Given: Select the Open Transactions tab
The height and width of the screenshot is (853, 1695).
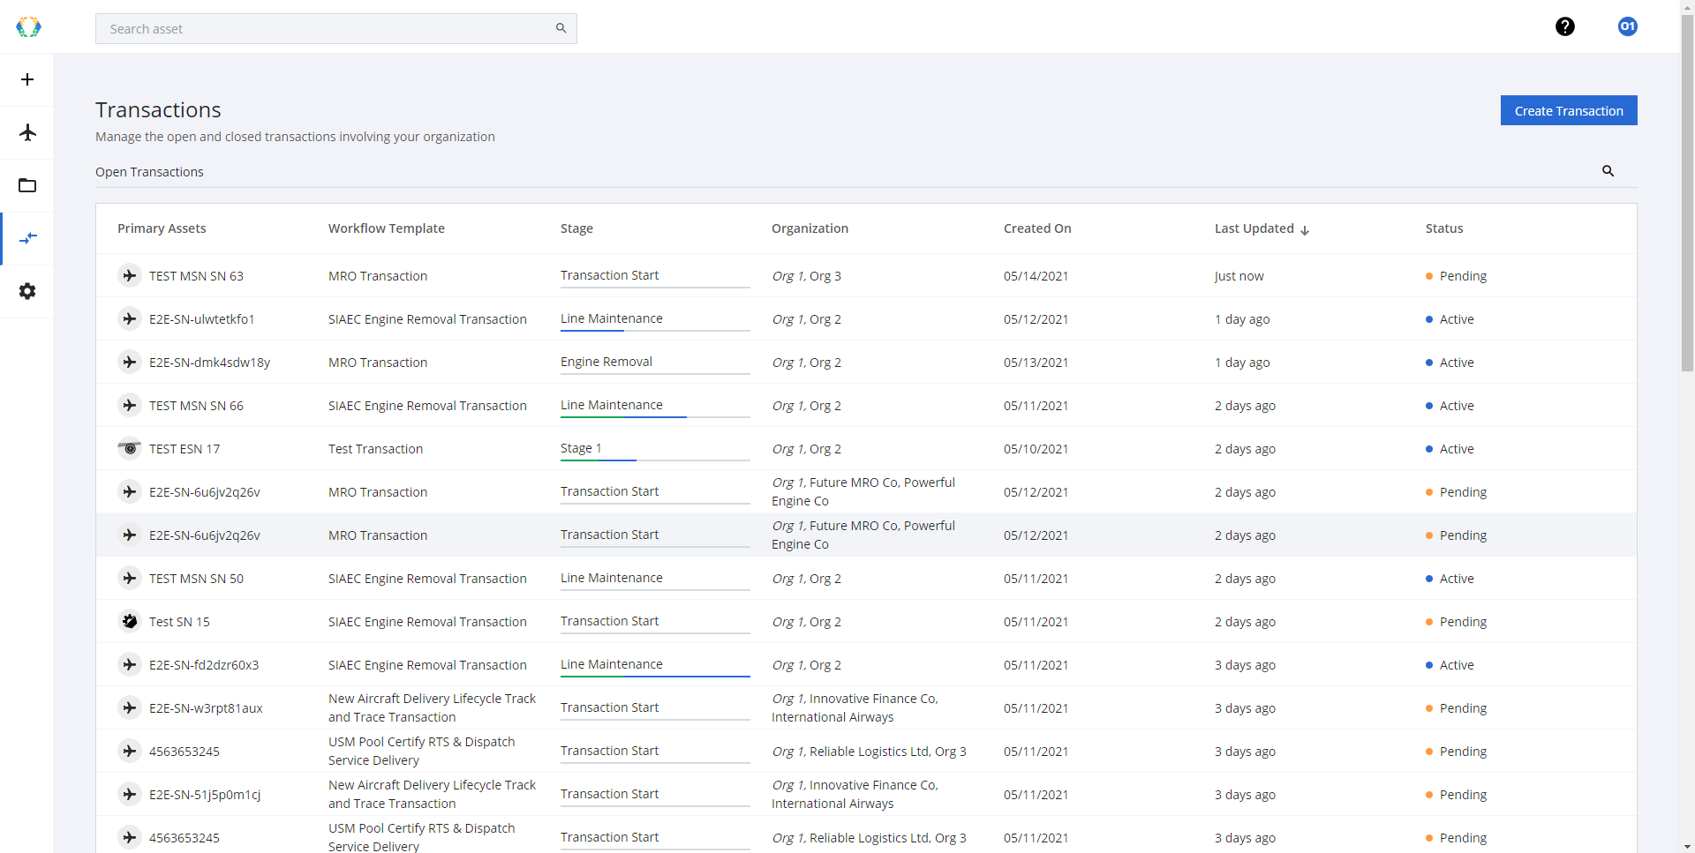Looking at the screenshot, I should [149, 172].
